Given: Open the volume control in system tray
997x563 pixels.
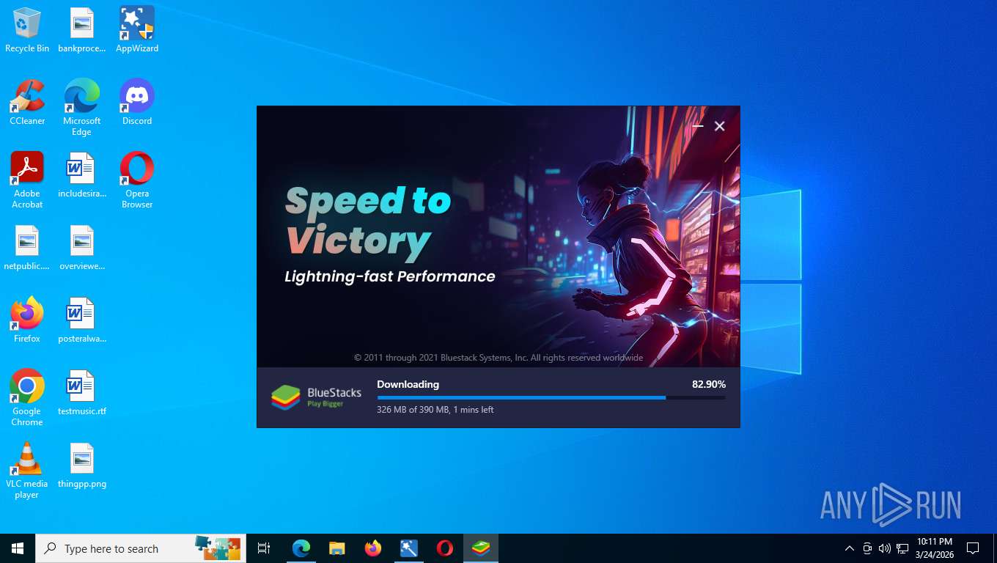Looking at the screenshot, I should [885, 548].
